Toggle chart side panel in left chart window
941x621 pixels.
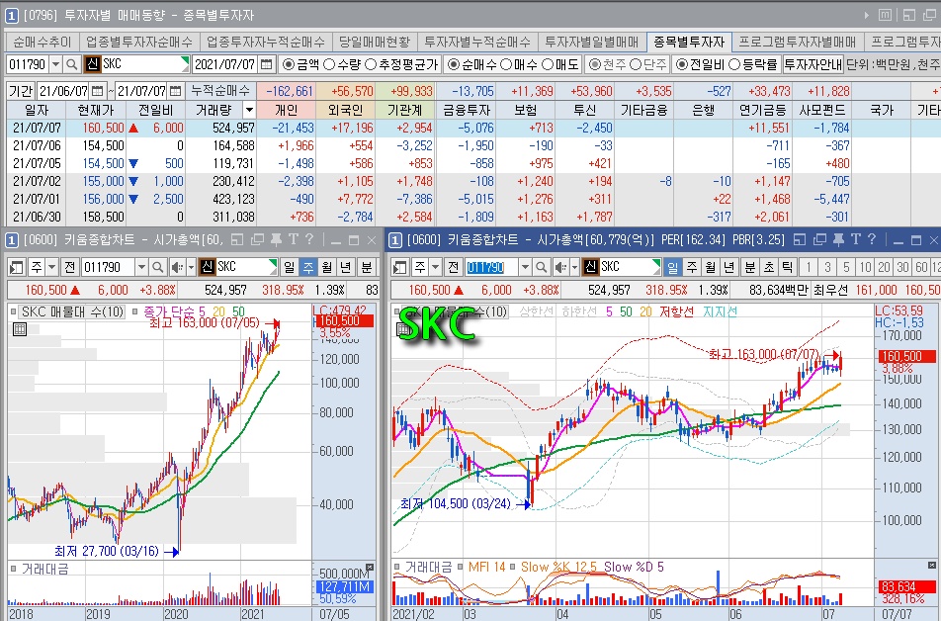[16, 267]
